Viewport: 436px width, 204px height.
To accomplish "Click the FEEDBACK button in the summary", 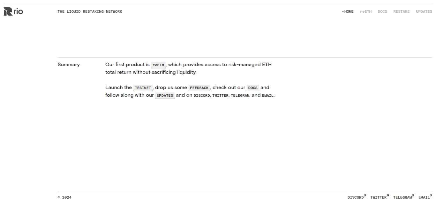I will coord(199,88).
